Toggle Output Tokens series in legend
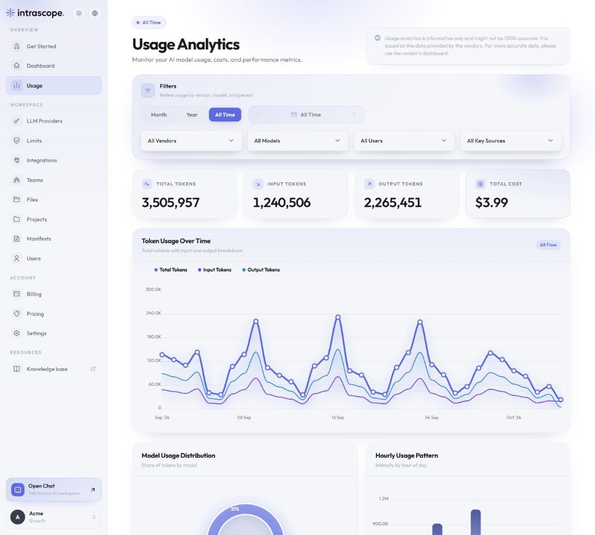595x535 pixels. (261, 270)
